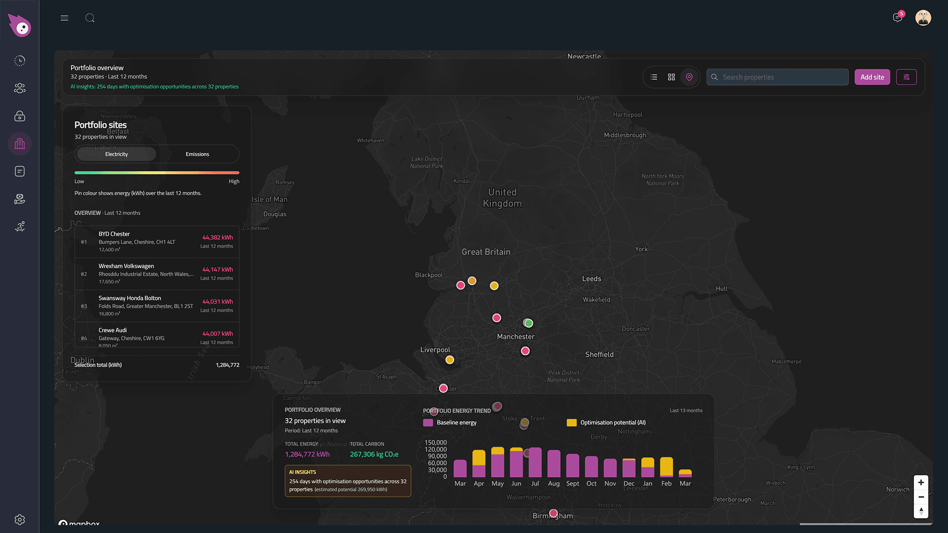Click the 44,382 kWh value
Viewport: 948px width, 533px height.
[x=217, y=237]
